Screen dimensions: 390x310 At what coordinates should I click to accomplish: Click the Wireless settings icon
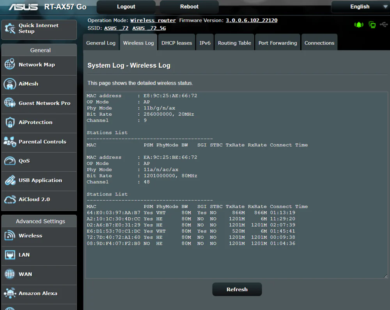pos(10,235)
